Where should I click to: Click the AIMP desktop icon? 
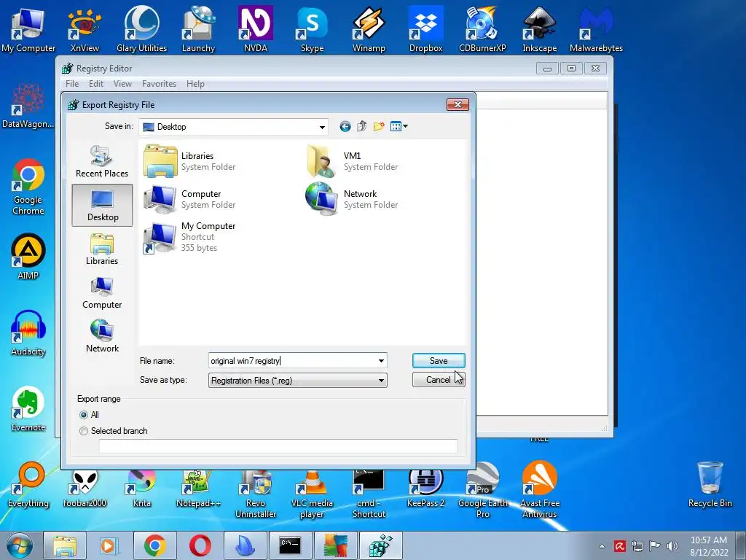click(28, 256)
